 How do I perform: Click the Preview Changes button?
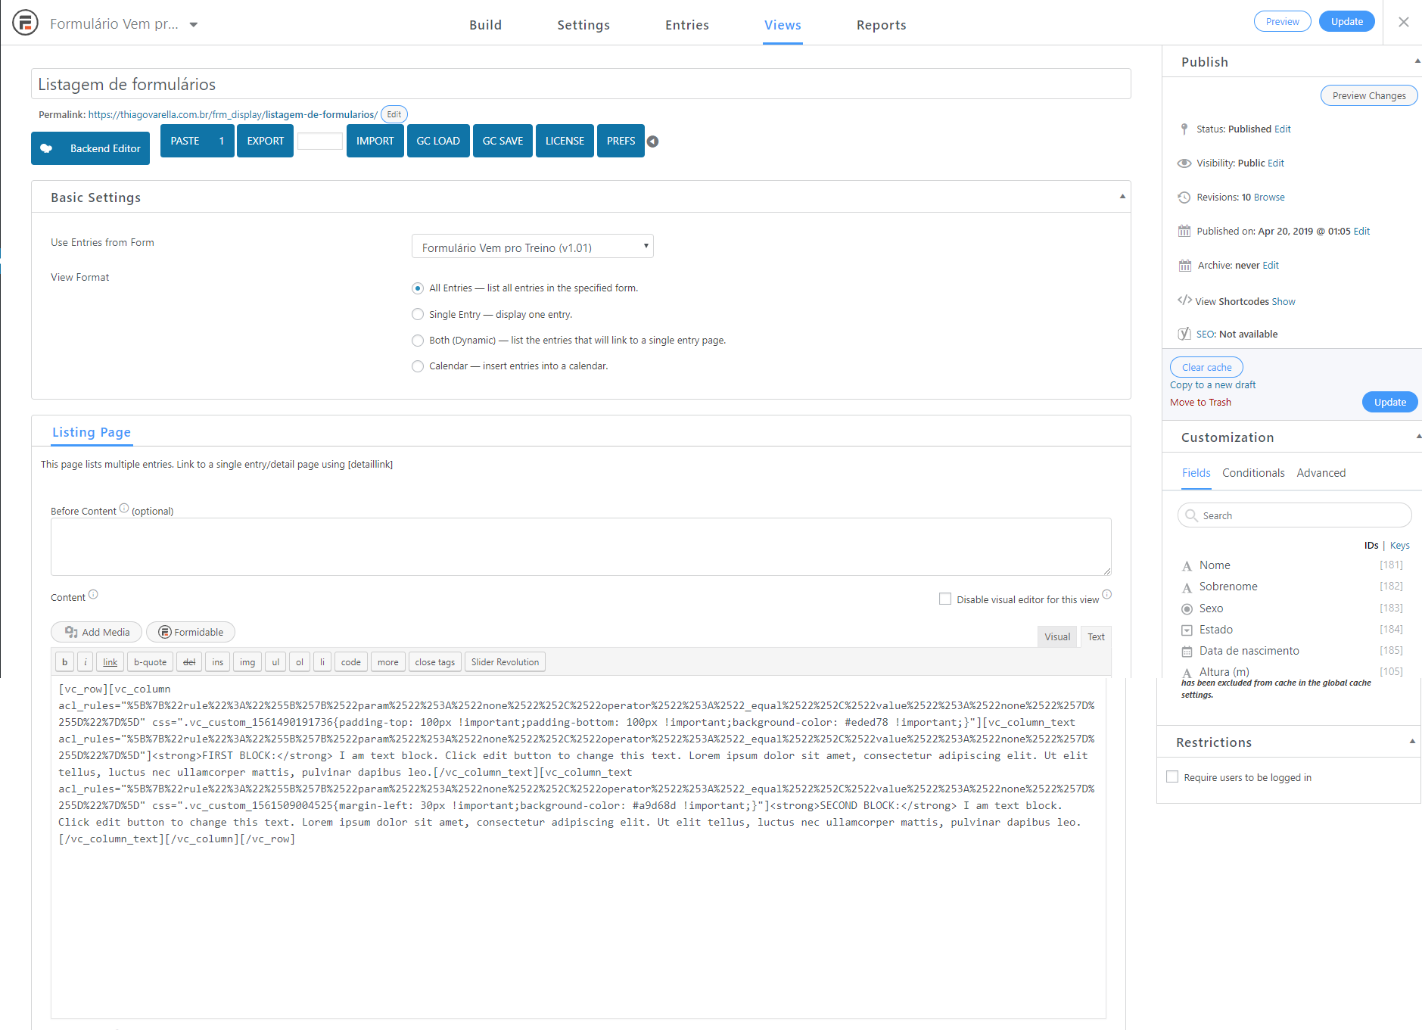[x=1369, y=95]
